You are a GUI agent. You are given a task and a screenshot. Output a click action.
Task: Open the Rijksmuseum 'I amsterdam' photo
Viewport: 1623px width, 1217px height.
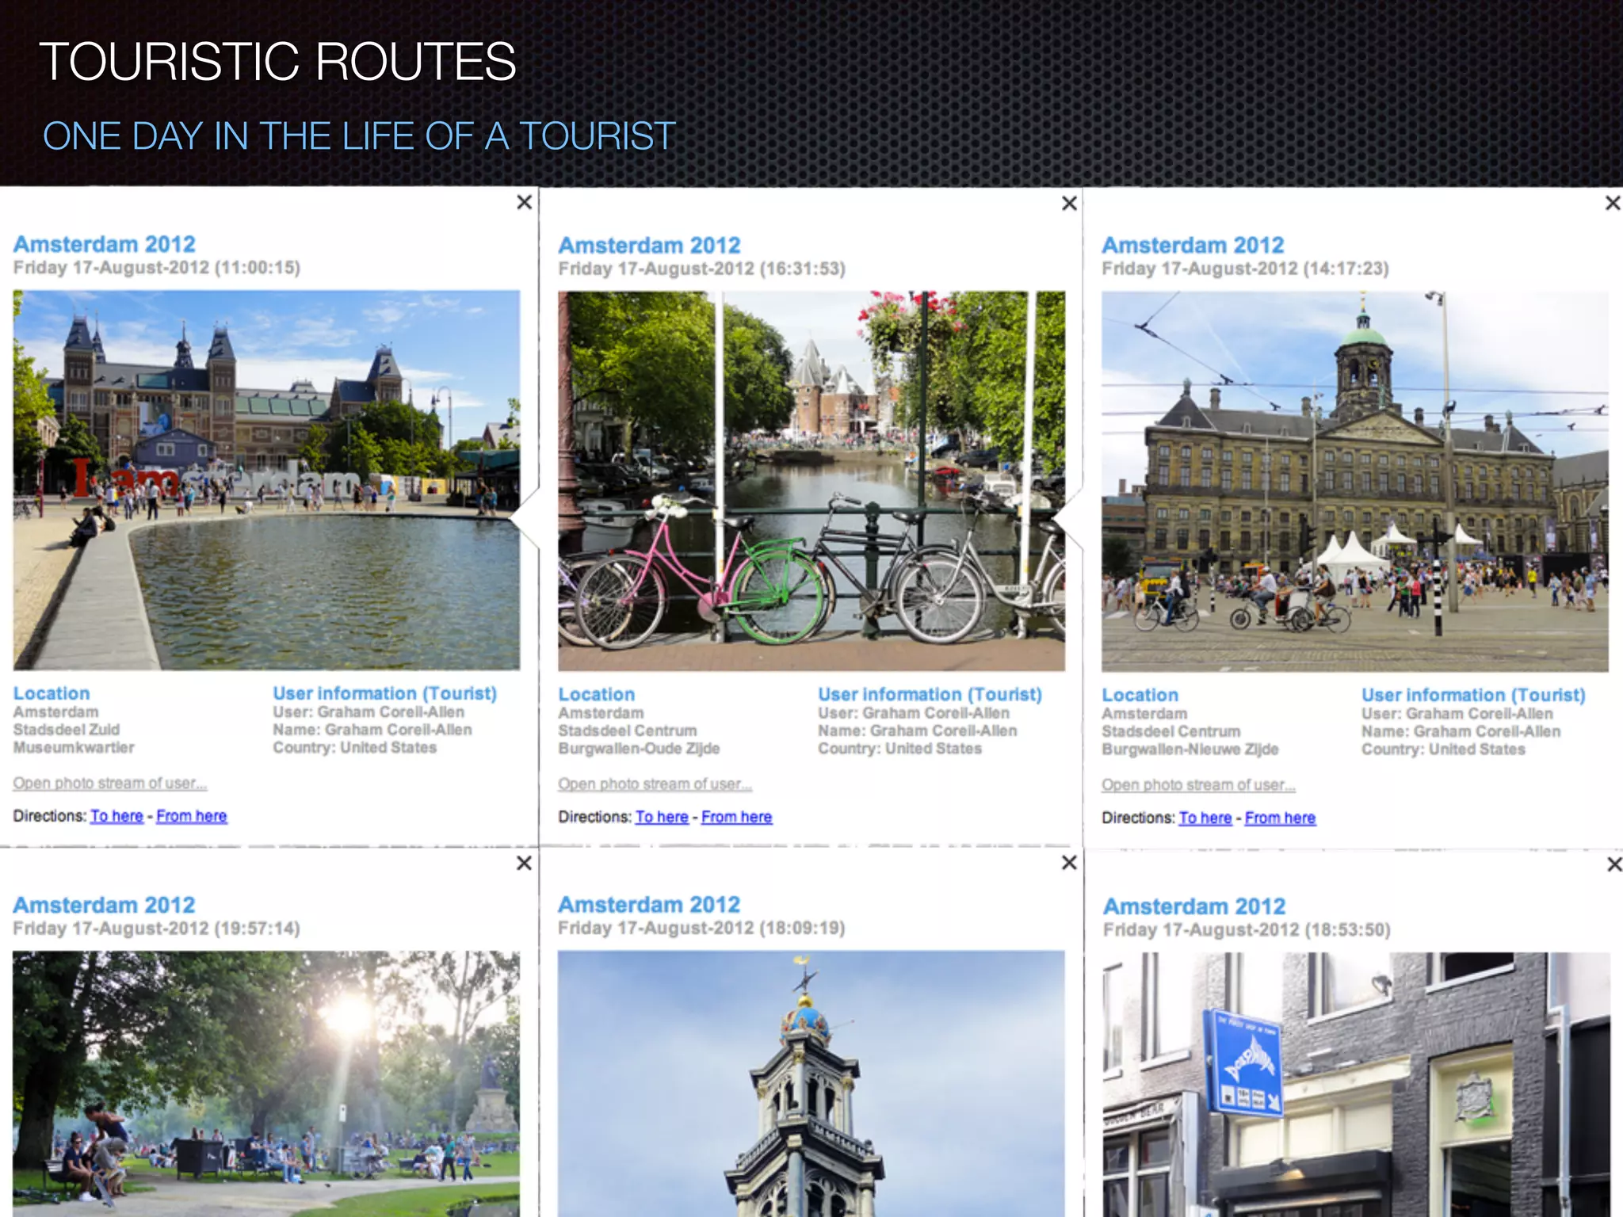click(x=266, y=480)
